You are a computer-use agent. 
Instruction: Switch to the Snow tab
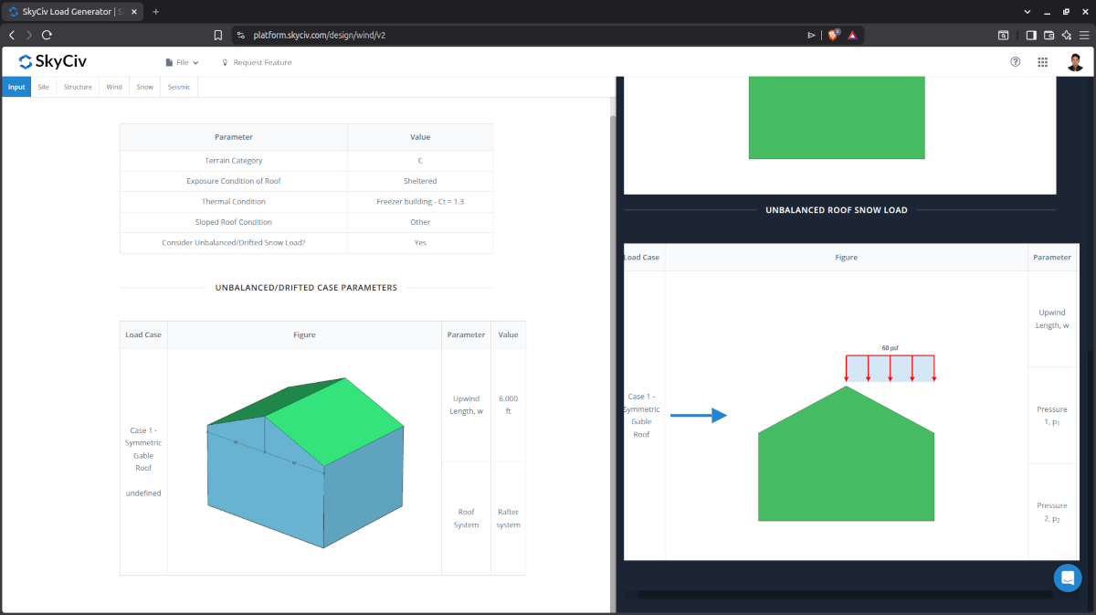(144, 87)
